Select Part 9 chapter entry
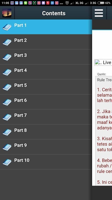The height and width of the screenshot is (200, 112). click(46, 147)
